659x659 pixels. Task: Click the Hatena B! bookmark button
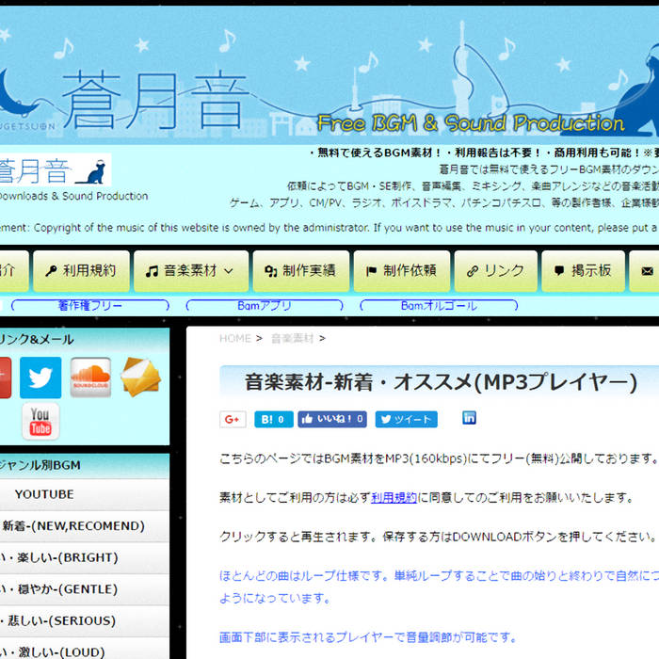[273, 419]
